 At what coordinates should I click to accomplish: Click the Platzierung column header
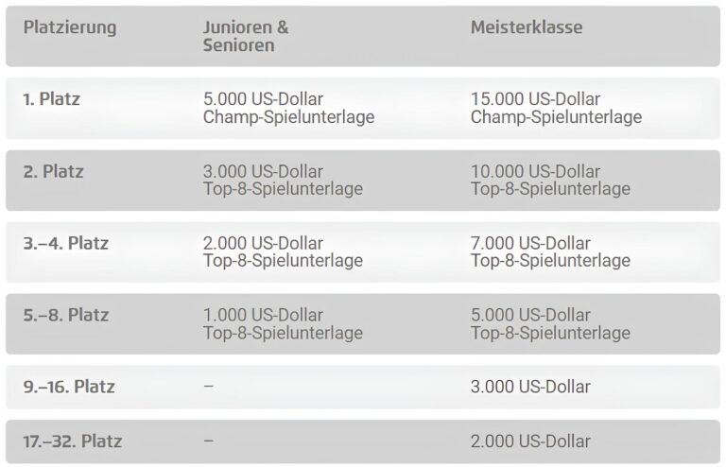(70, 27)
